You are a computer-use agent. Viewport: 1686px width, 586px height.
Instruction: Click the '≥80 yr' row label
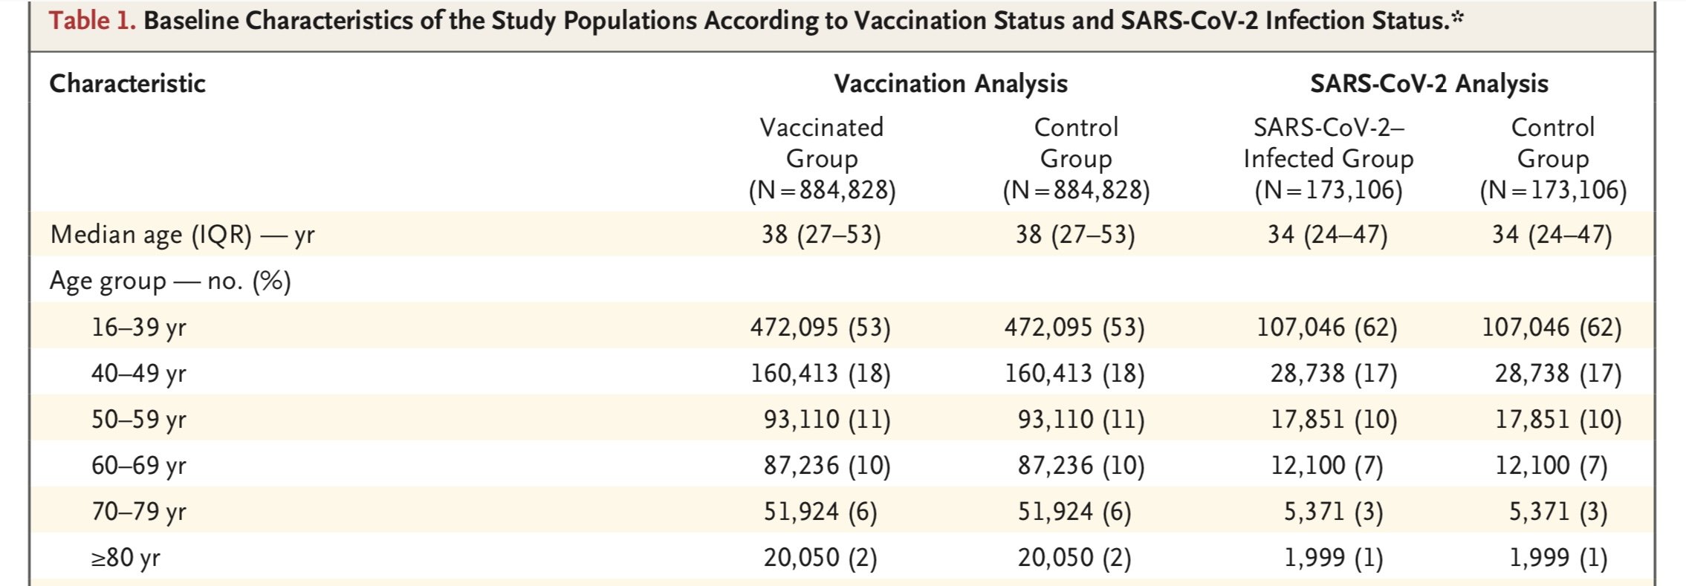coord(125,558)
